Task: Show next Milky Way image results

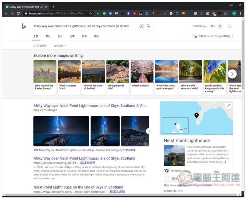Action: [x=149, y=131]
